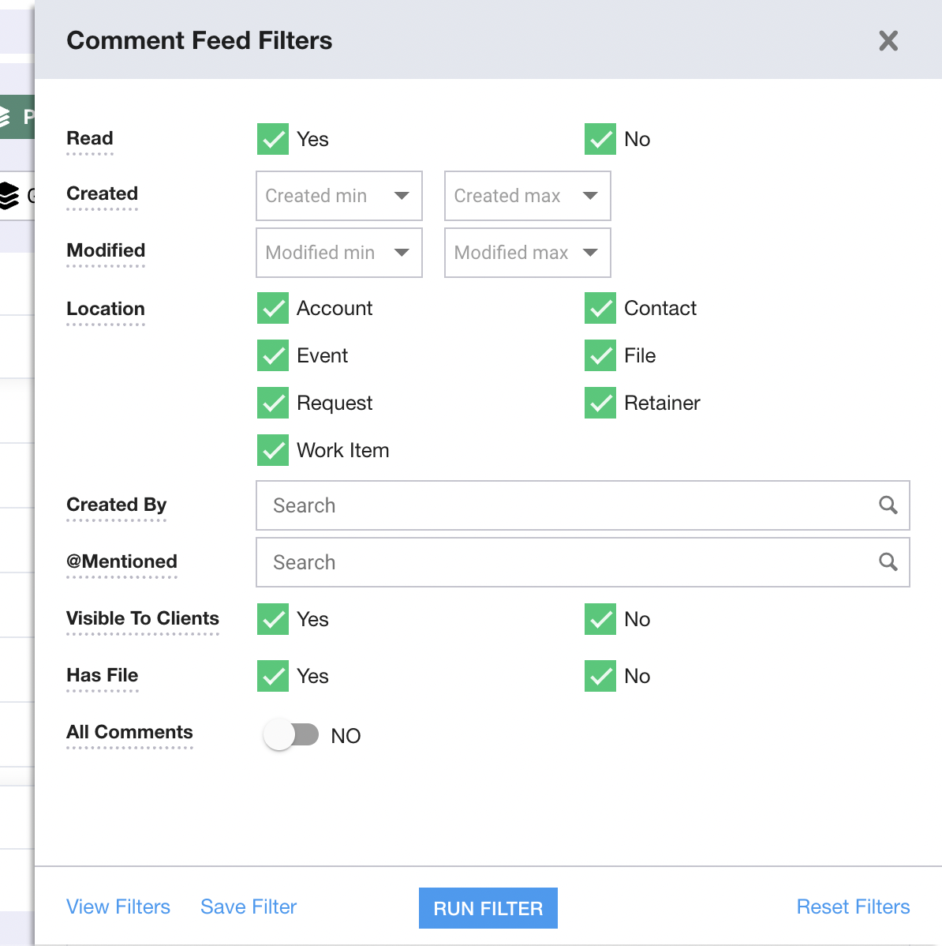This screenshot has height=946, width=942.
Task: Uncheck the Retainer location checkbox
Action: (x=600, y=403)
